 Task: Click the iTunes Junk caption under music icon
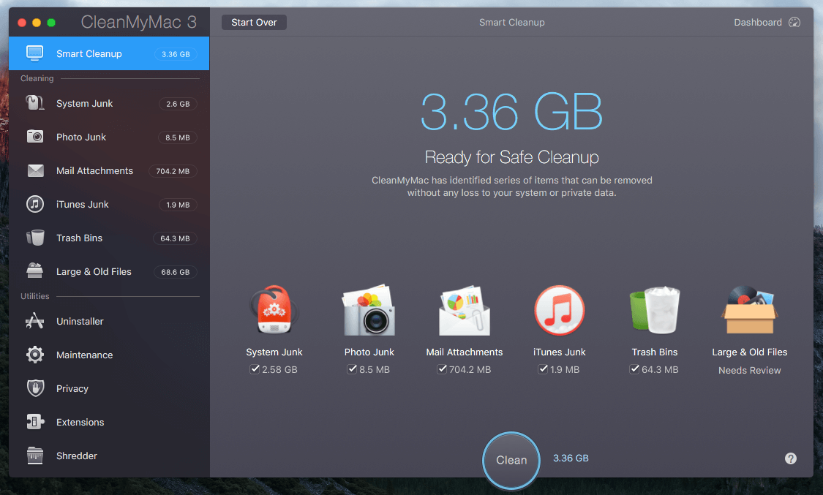coord(560,352)
